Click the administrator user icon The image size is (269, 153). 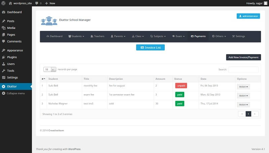point(240,16)
